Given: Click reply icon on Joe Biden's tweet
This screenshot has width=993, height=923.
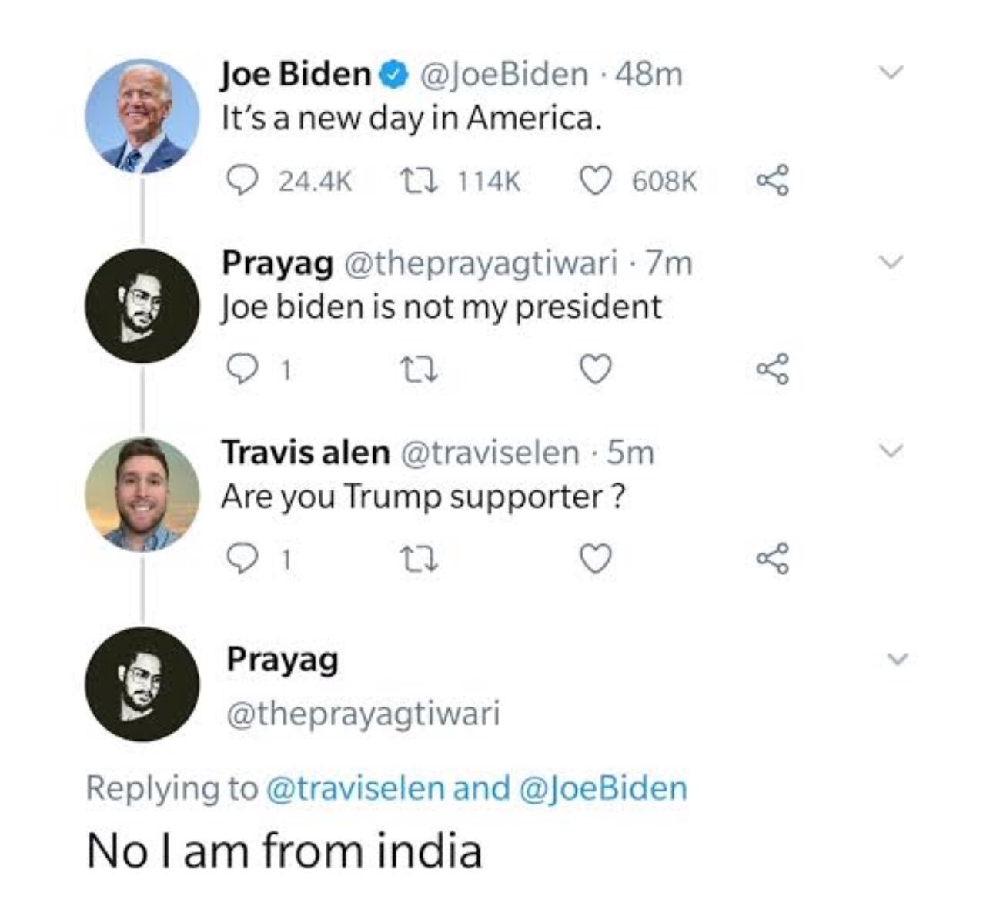Looking at the screenshot, I should (242, 181).
